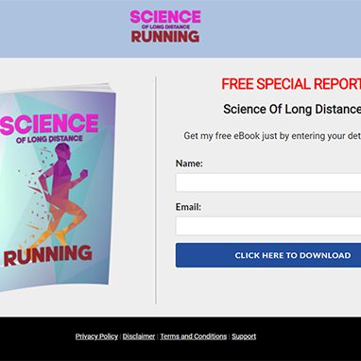Click the Name: field label
Viewport: 361px width, 361px height.
[189, 163]
